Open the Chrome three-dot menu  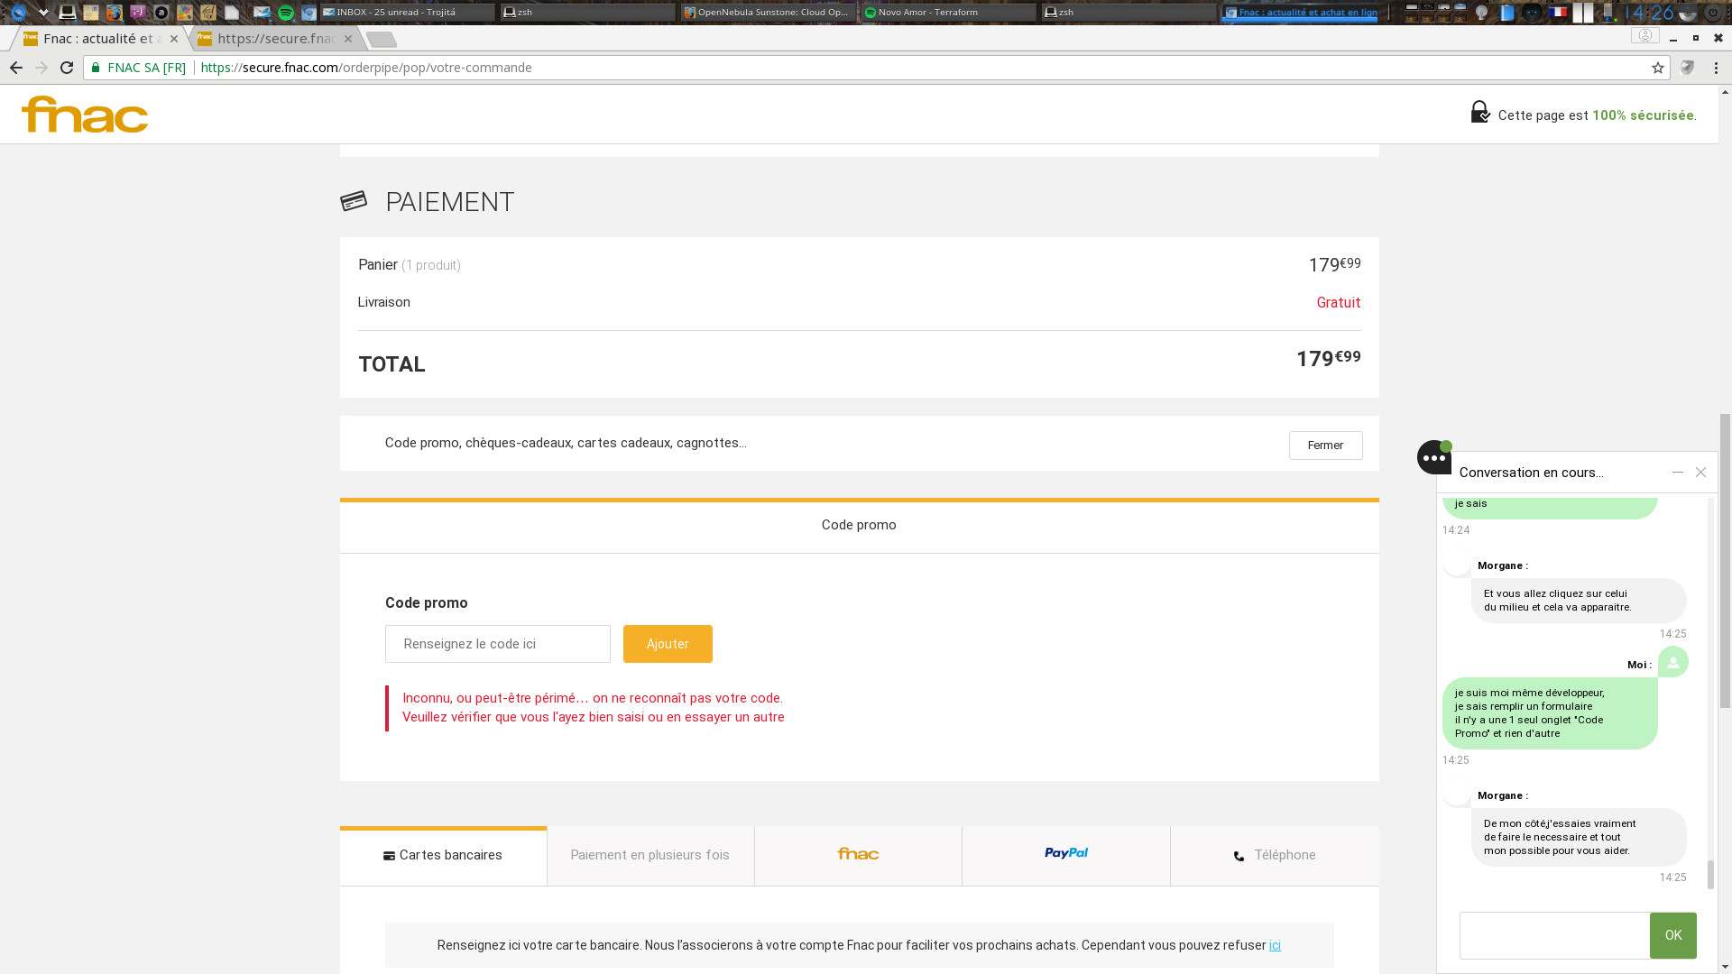pos(1716,68)
